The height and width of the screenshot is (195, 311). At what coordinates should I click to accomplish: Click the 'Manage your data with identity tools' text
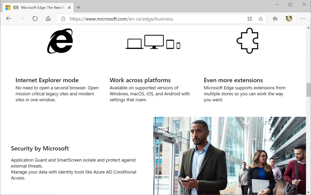point(74,175)
